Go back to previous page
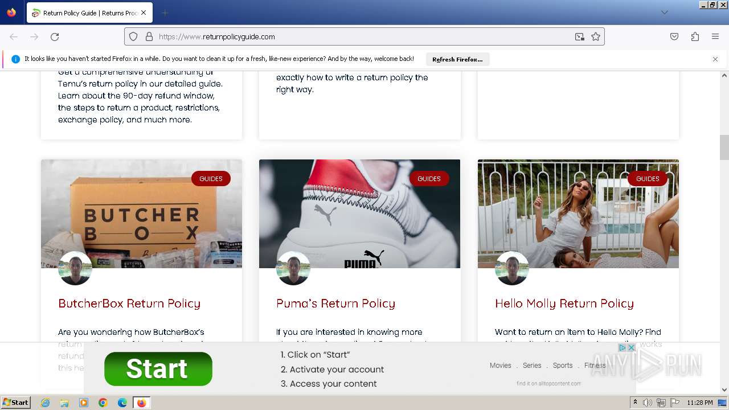 (x=14, y=36)
